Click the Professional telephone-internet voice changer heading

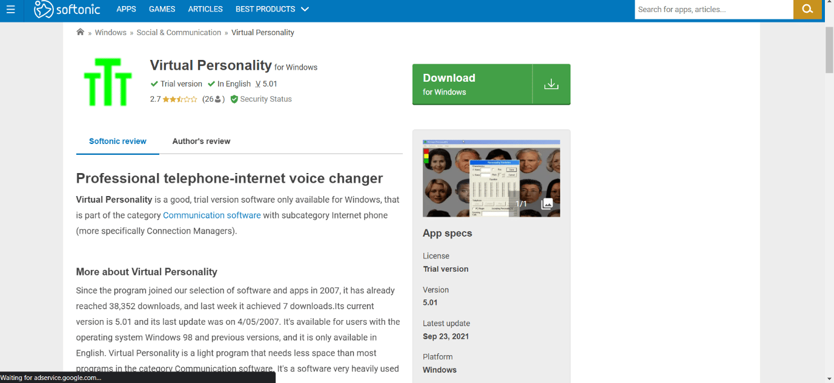pos(230,178)
